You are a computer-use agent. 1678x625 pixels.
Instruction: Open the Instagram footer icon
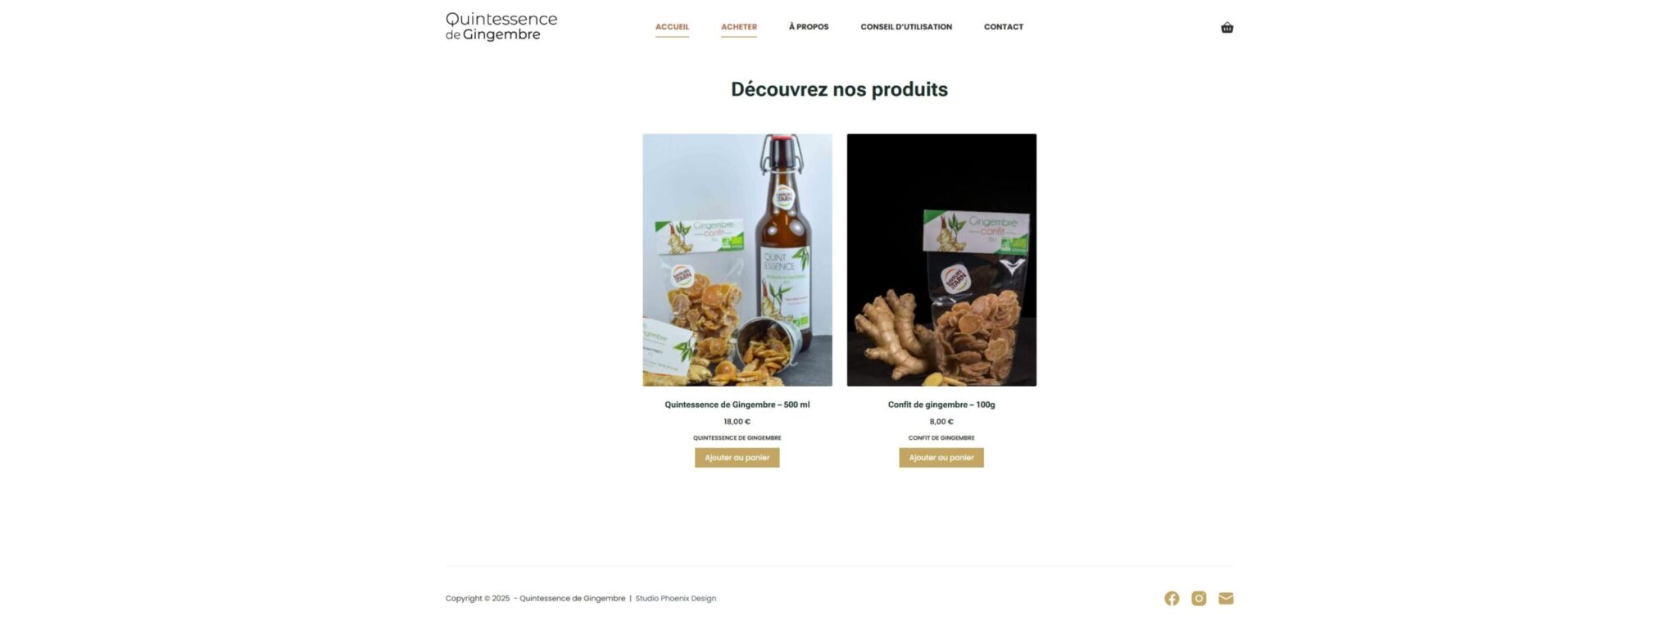click(x=1199, y=599)
